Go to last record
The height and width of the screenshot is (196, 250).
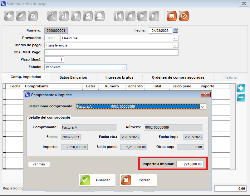(154, 16)
